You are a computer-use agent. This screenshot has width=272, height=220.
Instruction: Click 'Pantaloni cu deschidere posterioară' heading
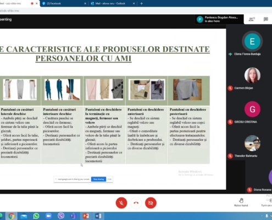188,112
